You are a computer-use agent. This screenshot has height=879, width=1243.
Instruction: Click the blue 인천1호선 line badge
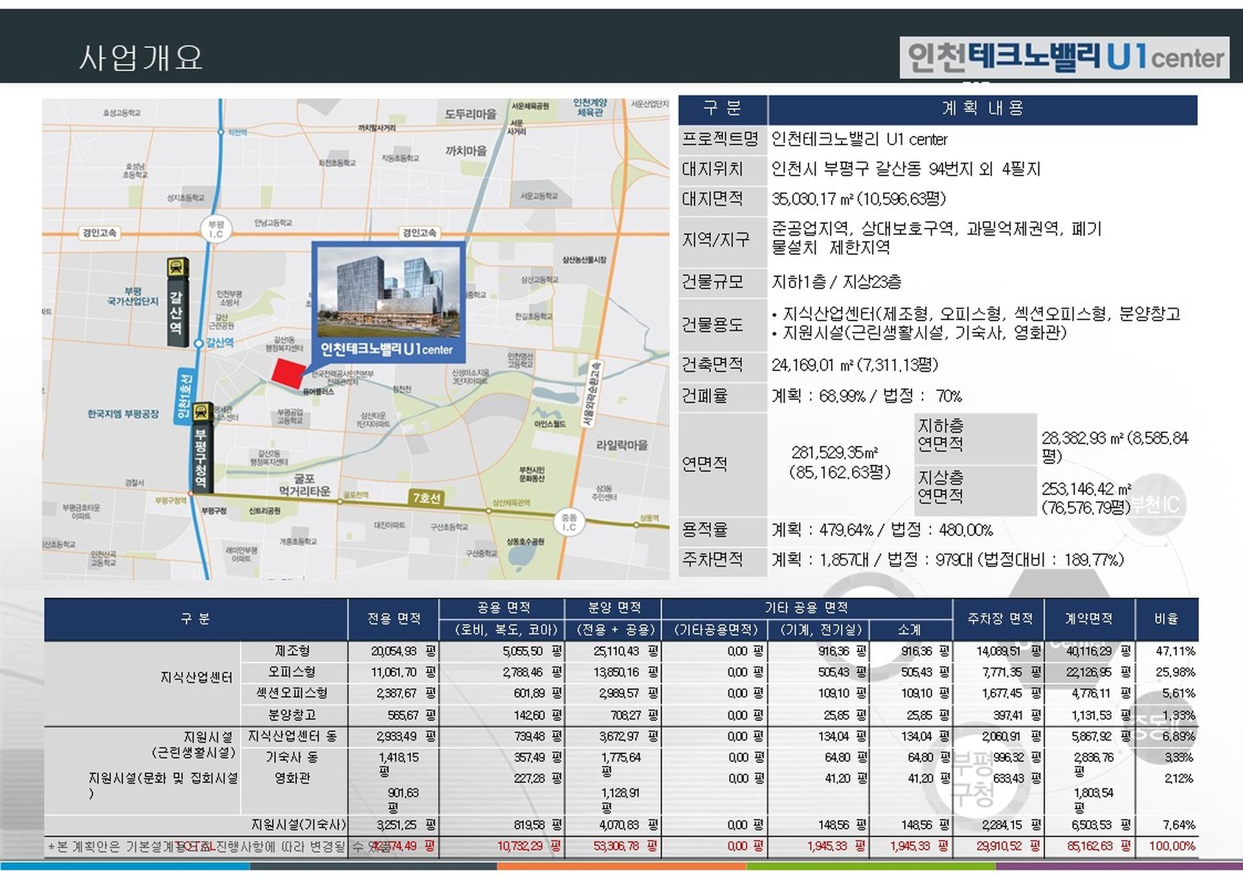tap(184, 396)
